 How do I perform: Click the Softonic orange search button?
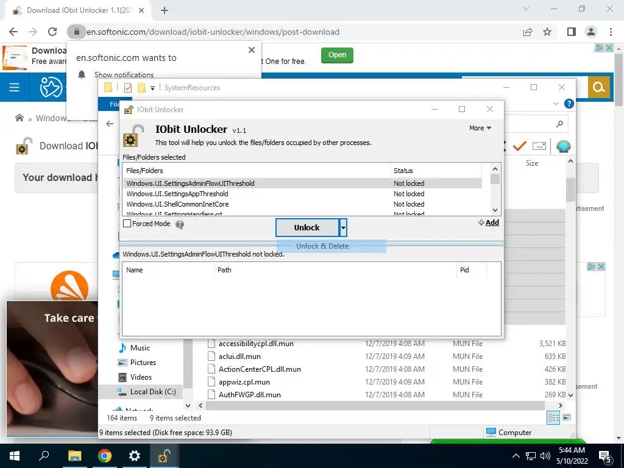click(599, 87)
